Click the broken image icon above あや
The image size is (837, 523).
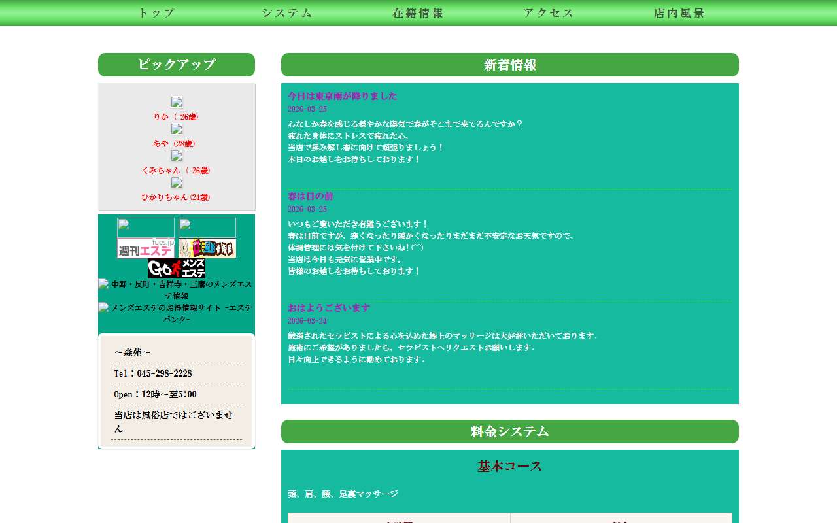click(177, 129)
